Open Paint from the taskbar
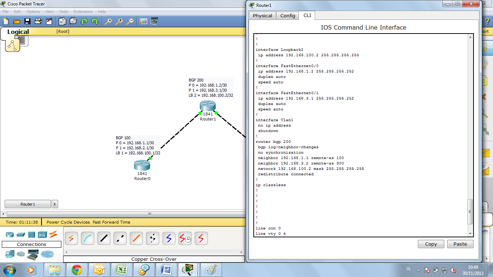This screenshot has height=277, width=493. tap(211, 270)
